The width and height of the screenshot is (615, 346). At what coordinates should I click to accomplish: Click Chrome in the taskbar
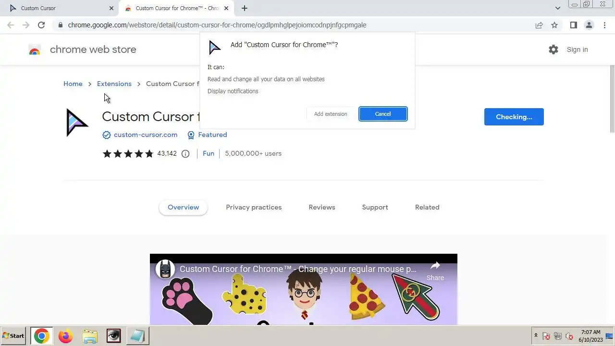coord(42,336)
